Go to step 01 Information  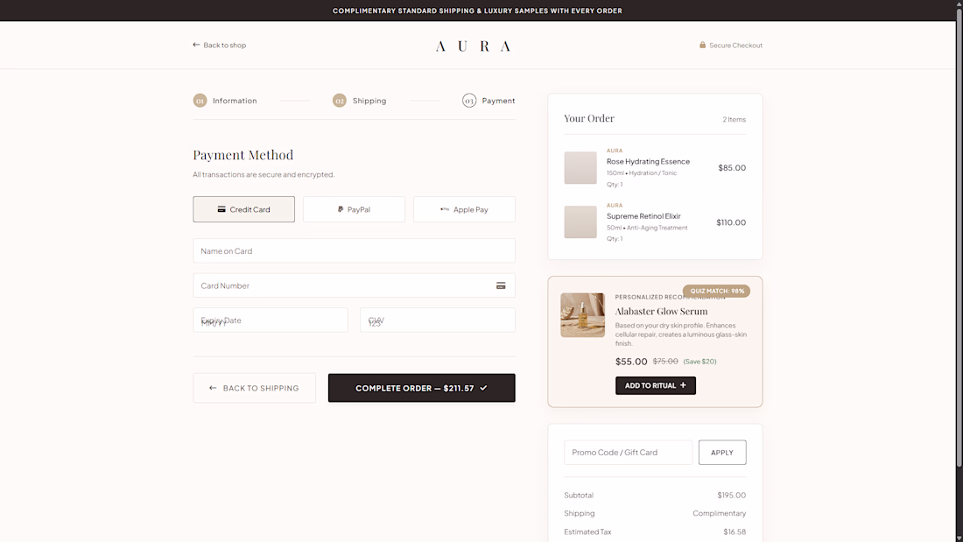(225, 101)
